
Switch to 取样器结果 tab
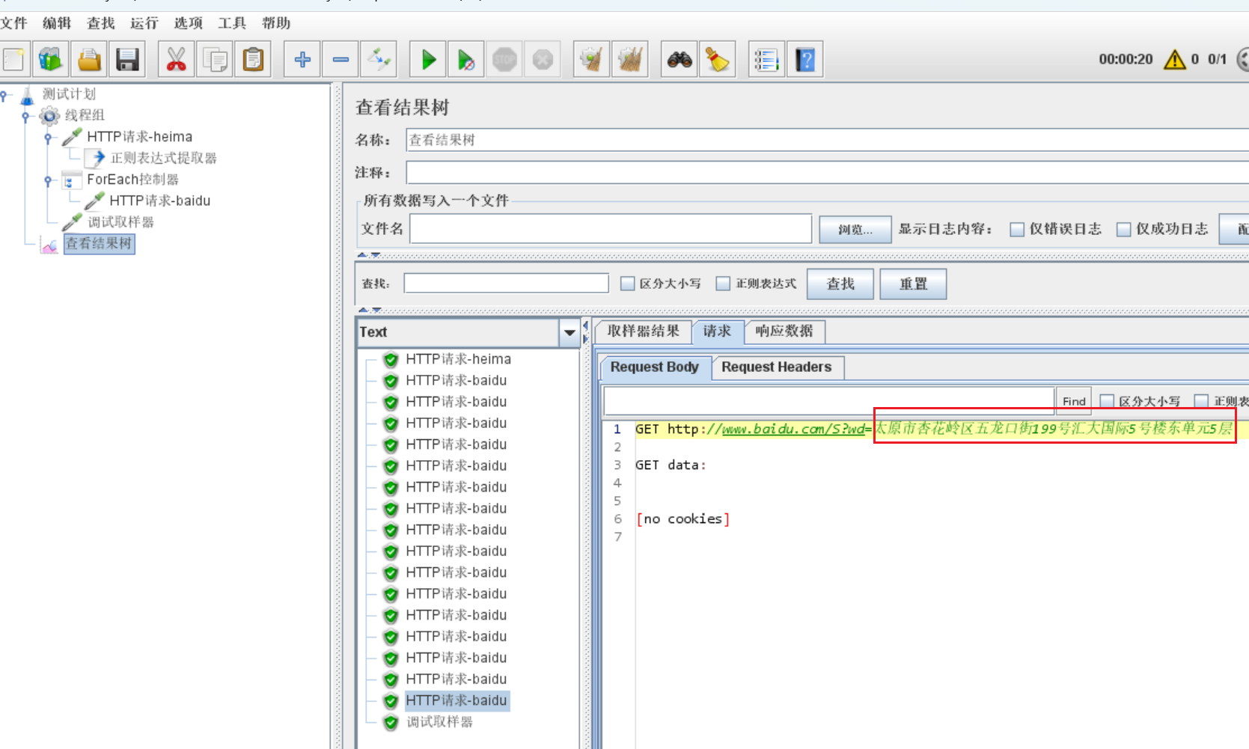click(644, 331)
